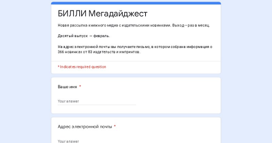Click the "Ваше имя" question label
272x143 pixels.
tap(67, 87)
